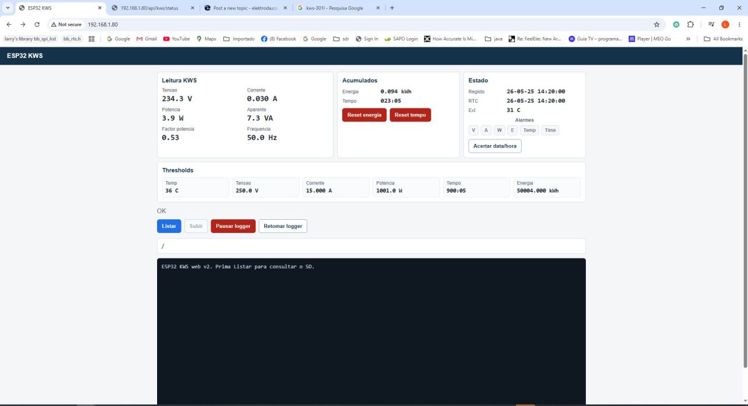
Task: Click the Tensao threshold 250.0 V box
Action: coord(266,187)
